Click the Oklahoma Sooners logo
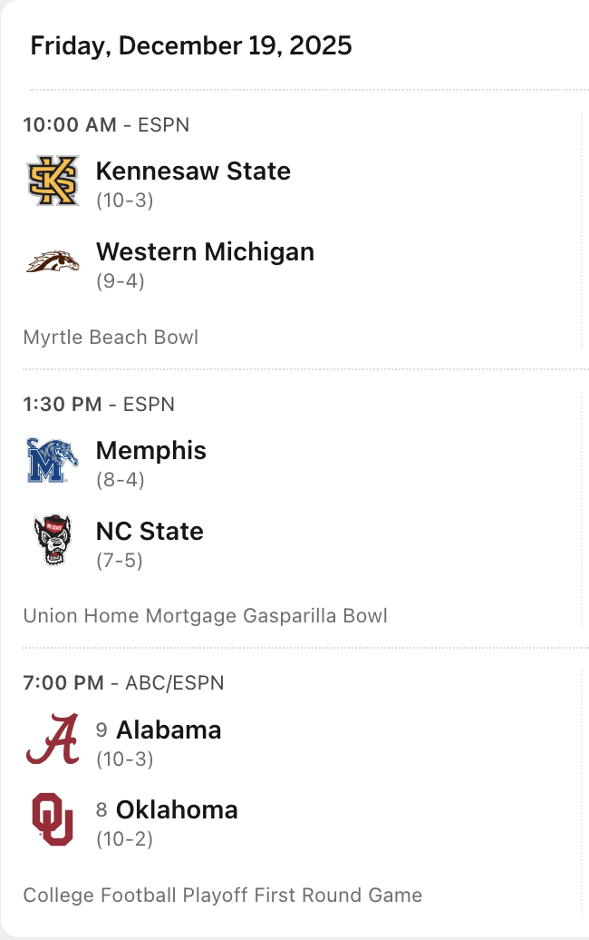Screen dimensions: 589x940 53,819
